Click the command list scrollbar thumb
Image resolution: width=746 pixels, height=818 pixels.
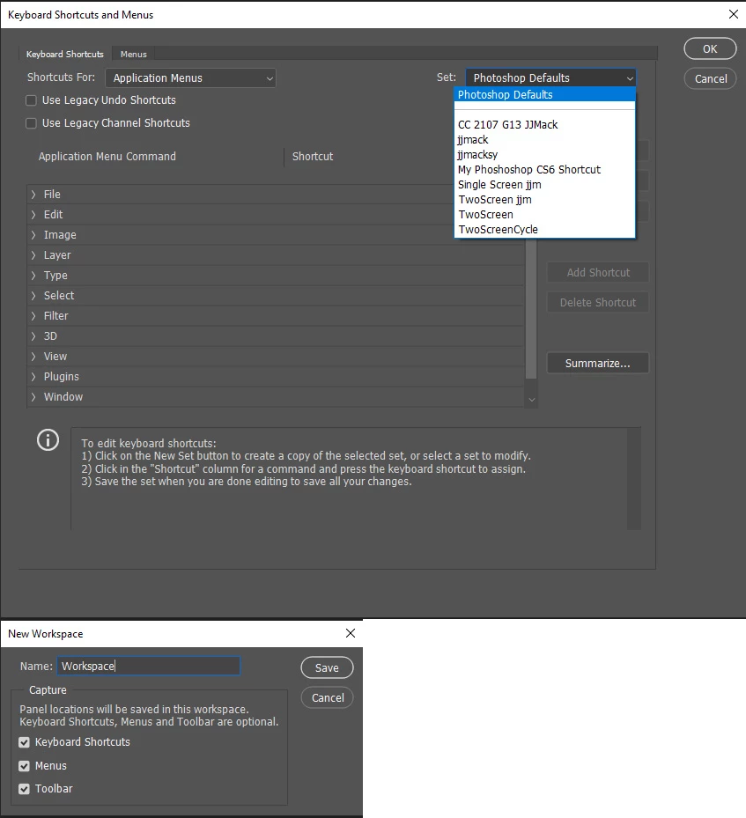pyautogui.click(x=531, y=308)
